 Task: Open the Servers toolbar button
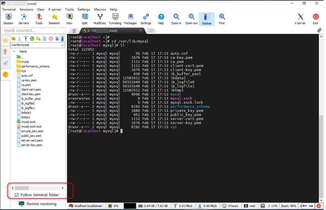[24, 19]
